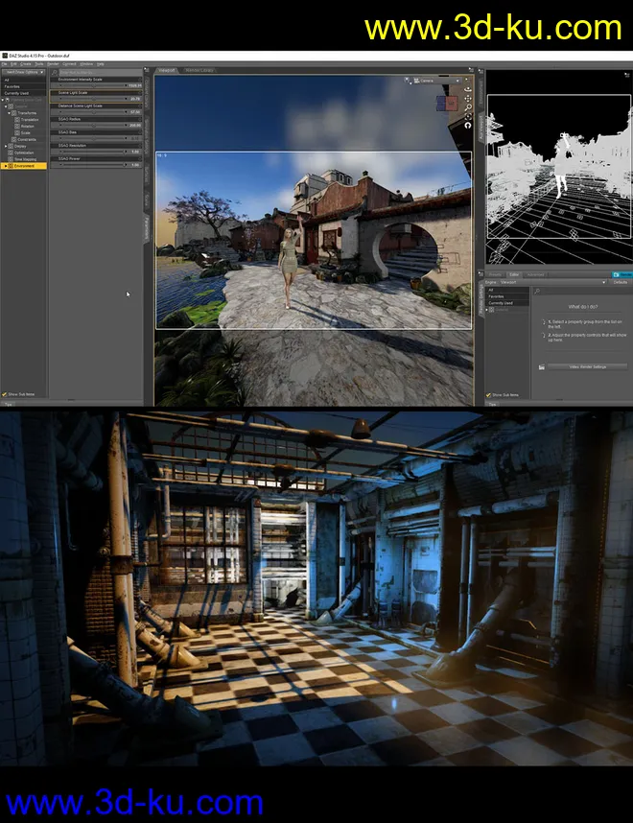Screen dimensions: 633x823
Task: Open the Help menu
Action: (101, 64)
